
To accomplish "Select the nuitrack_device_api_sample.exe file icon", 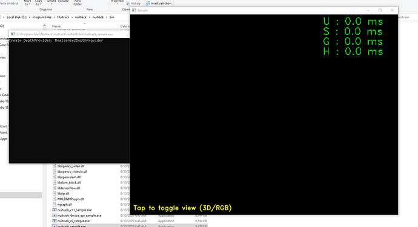I will tap(55, 216).
